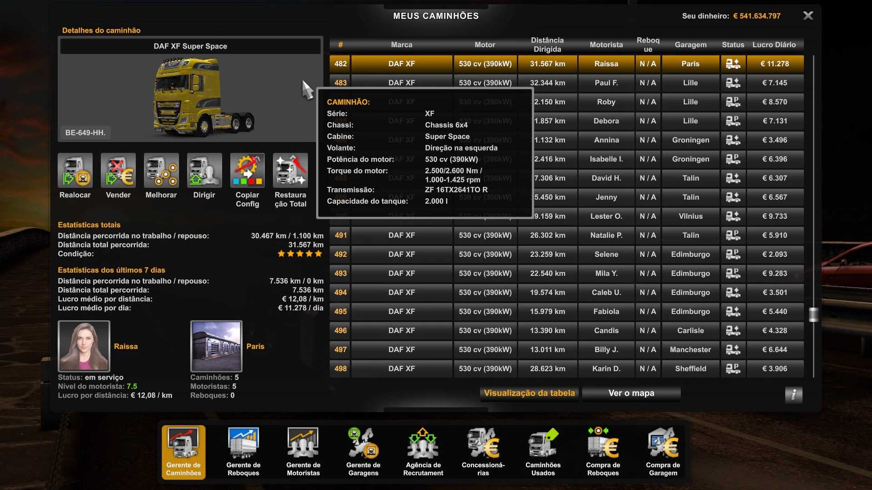Sort table by Lucro Diário column
Screen dimensions: 872x490
point(774,44)
